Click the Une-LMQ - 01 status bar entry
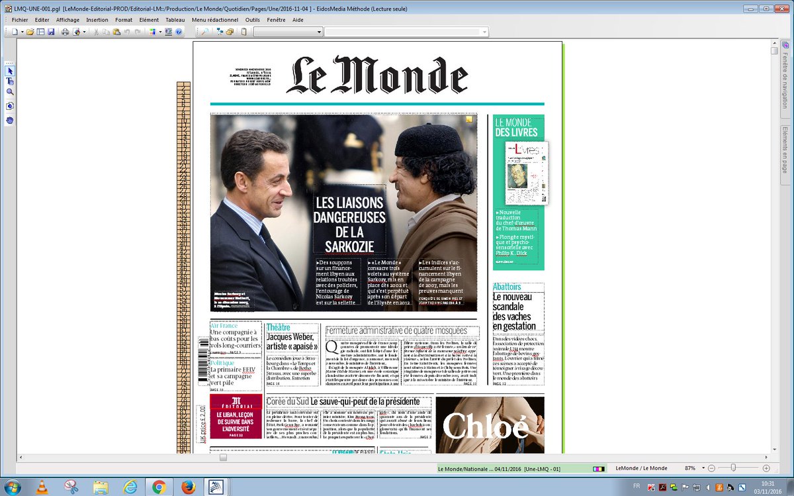The width and height of the screenshot is (794, 496). (543, 469)
